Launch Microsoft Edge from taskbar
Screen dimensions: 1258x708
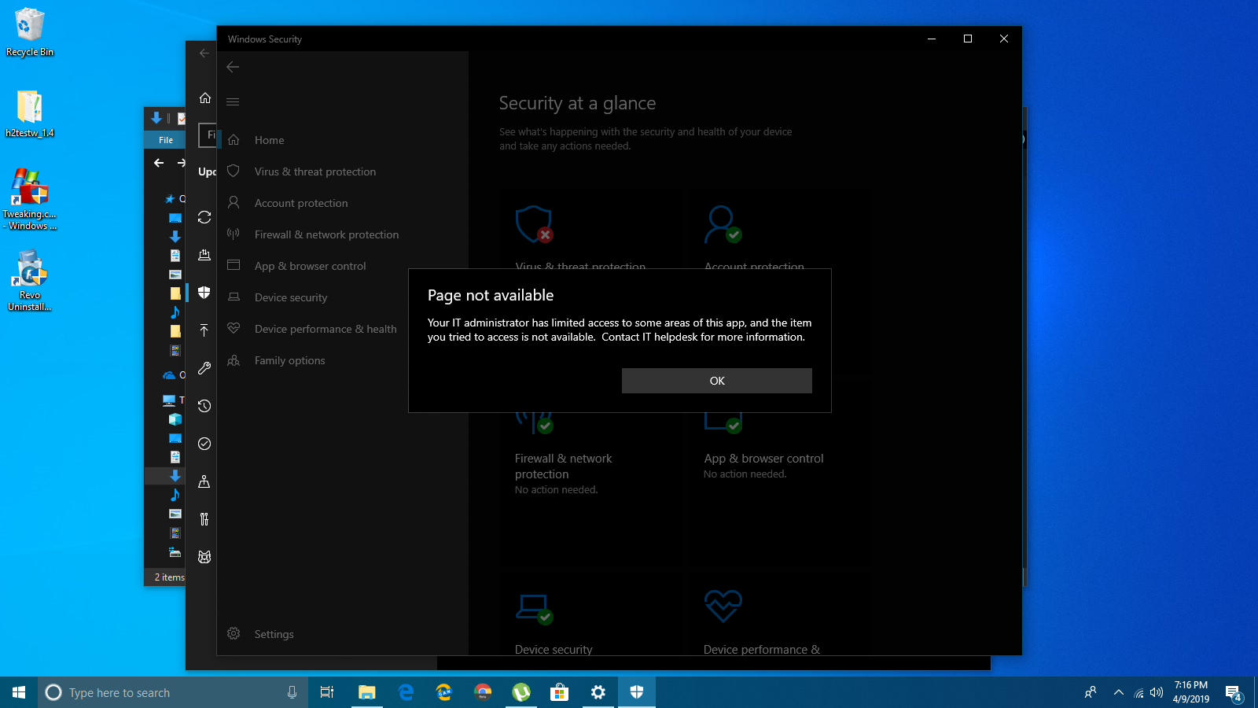point(406,692)
